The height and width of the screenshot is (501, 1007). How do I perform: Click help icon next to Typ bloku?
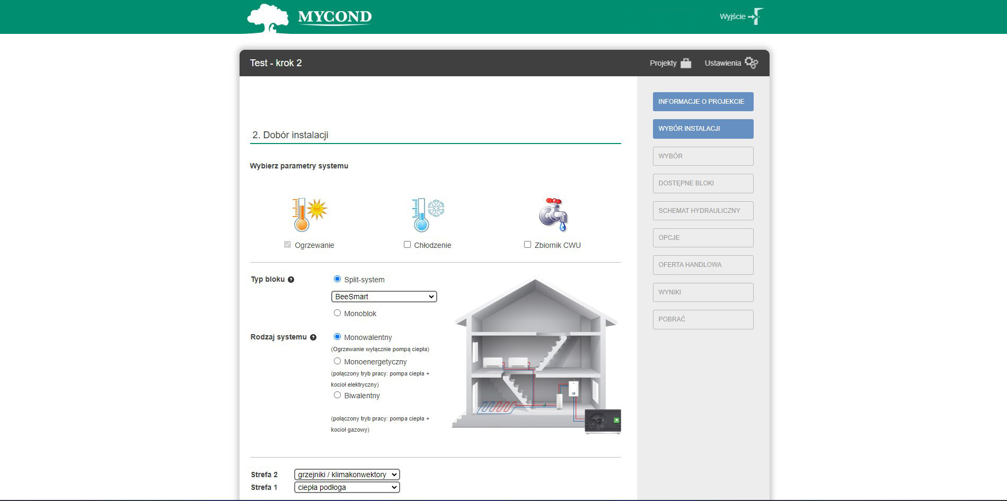point(290,280)
